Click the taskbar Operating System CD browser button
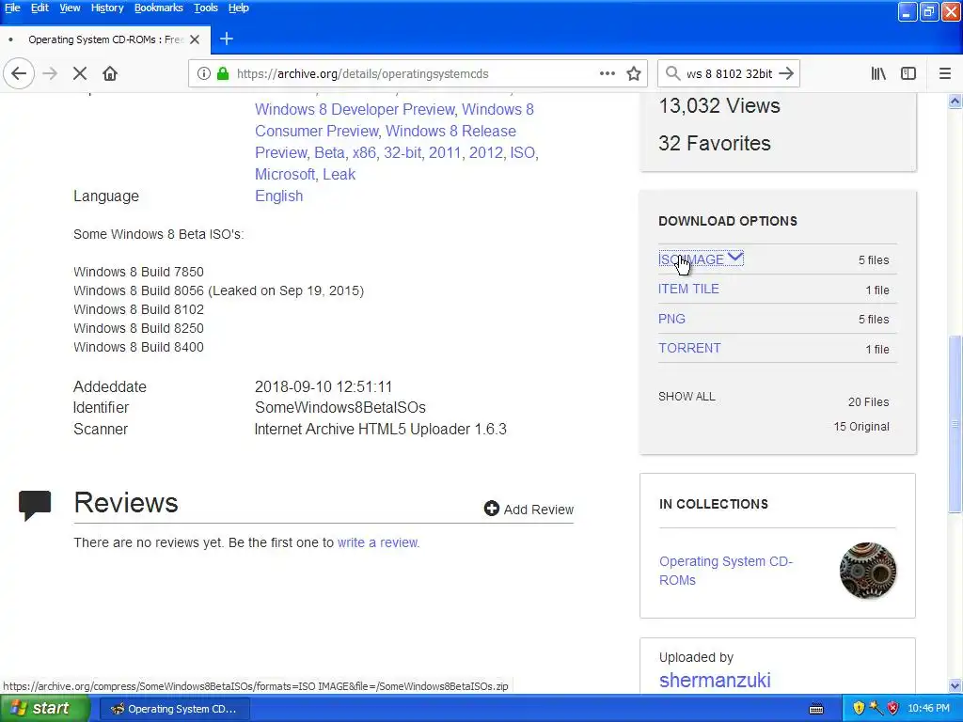 (174, 709)
